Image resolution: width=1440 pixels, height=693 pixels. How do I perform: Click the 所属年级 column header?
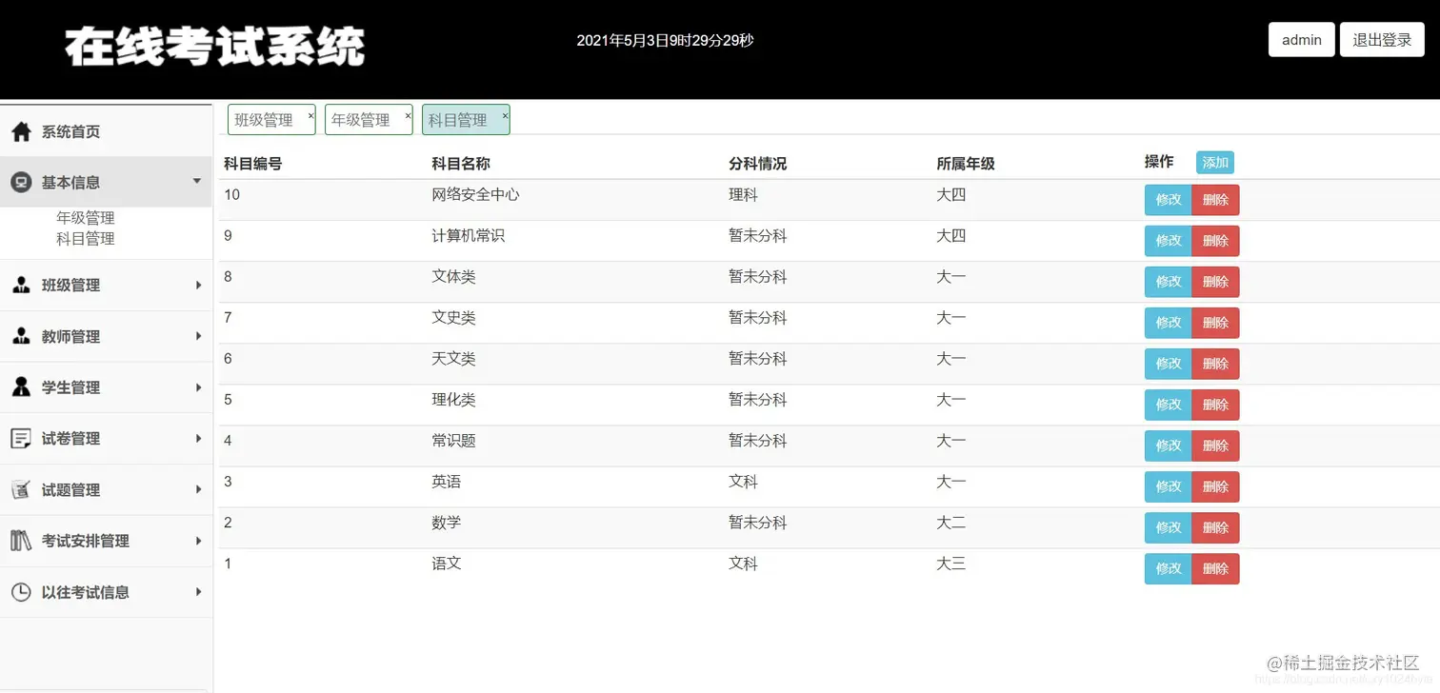click(x=966, y=164)
